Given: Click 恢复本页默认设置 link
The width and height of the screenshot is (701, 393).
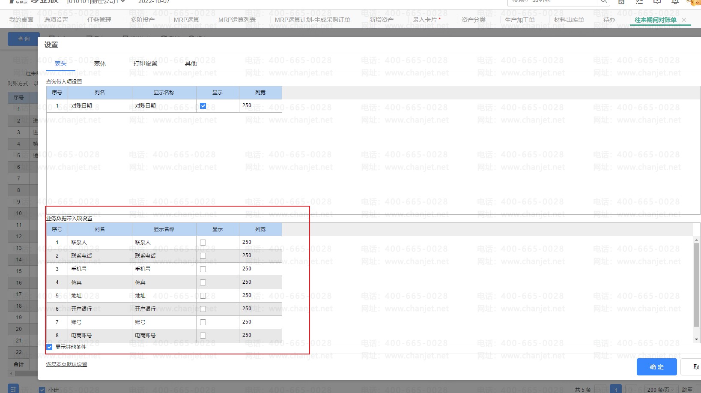Looking at the screenshot, I should click(67, 364).
